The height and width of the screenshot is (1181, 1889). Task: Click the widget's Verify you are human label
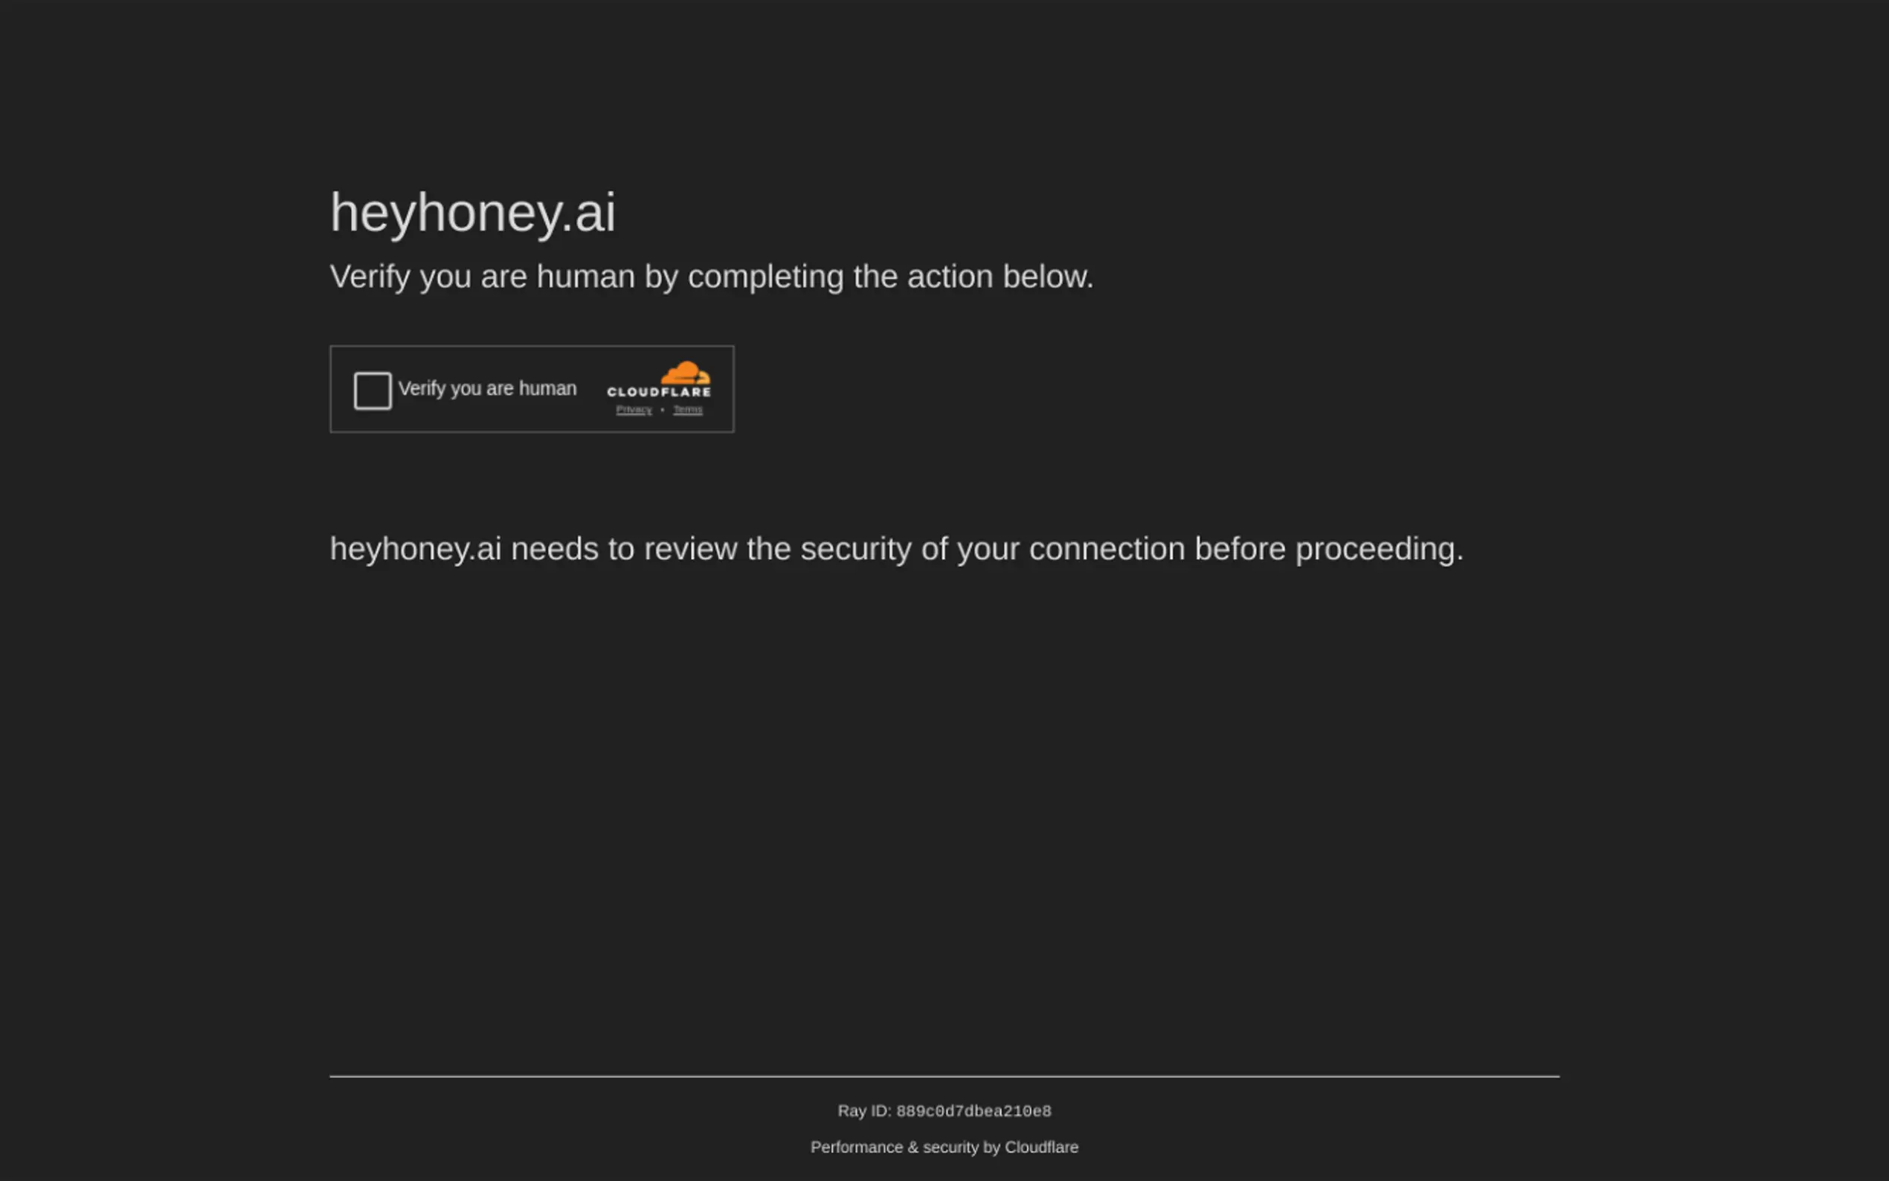[x=487, y=388]
